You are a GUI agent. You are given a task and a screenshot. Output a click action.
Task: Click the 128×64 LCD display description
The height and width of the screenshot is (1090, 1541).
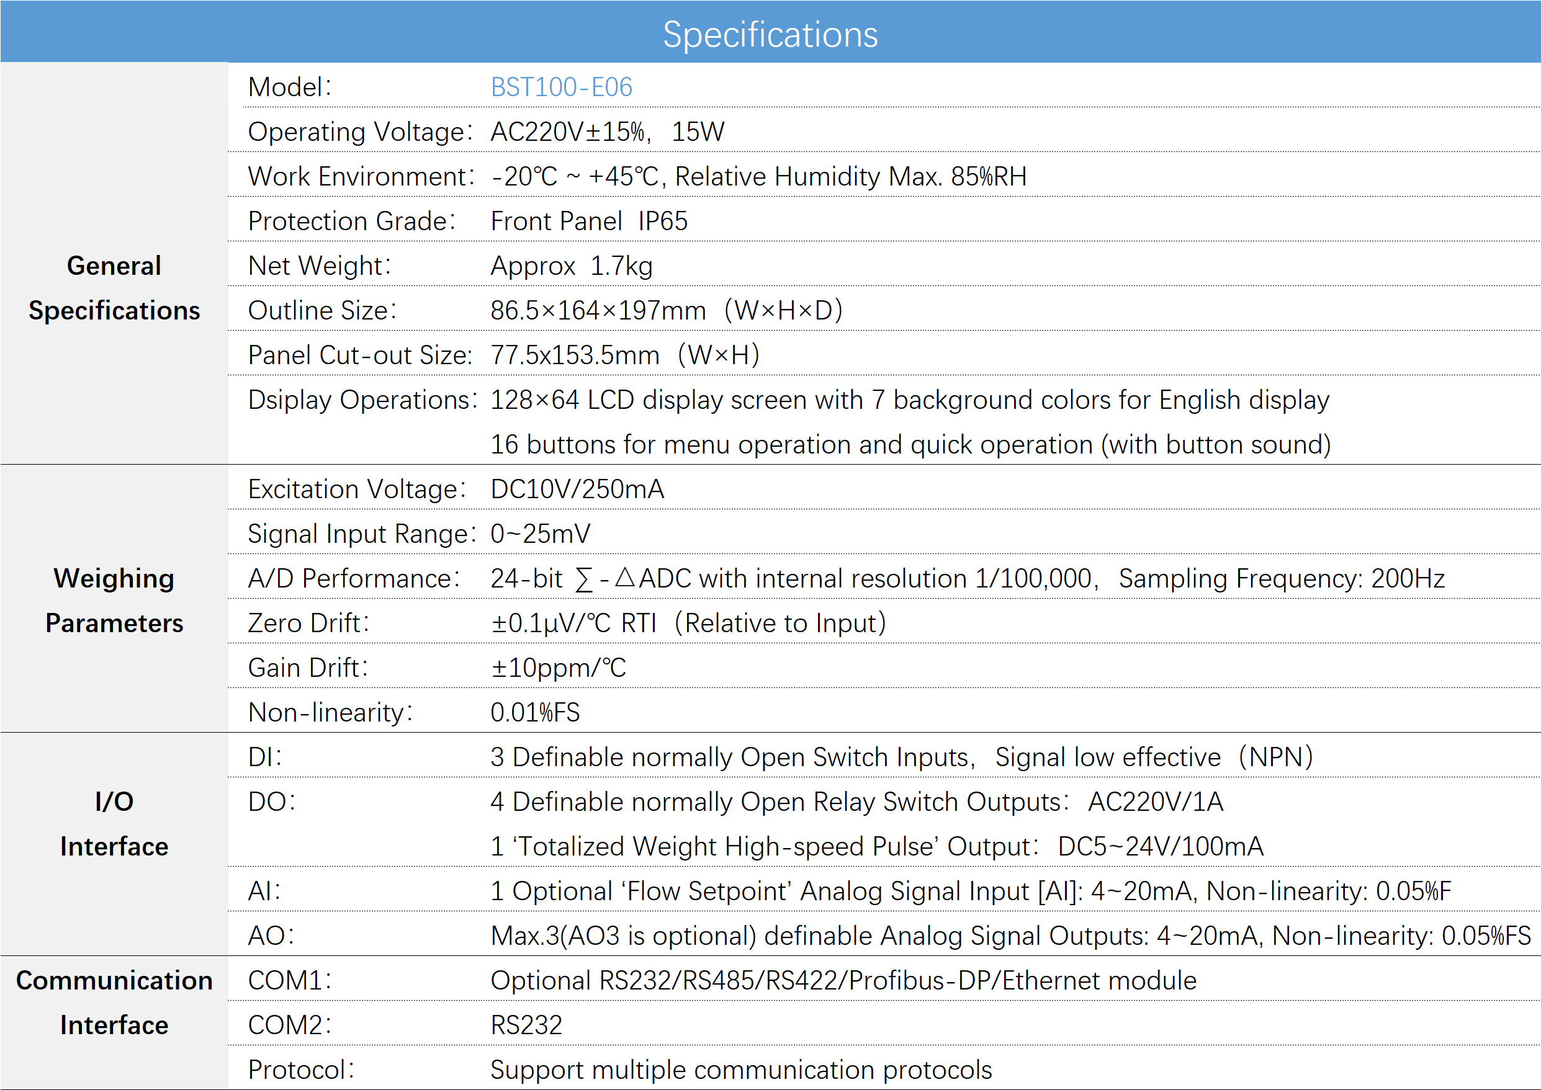click(910, 400)
